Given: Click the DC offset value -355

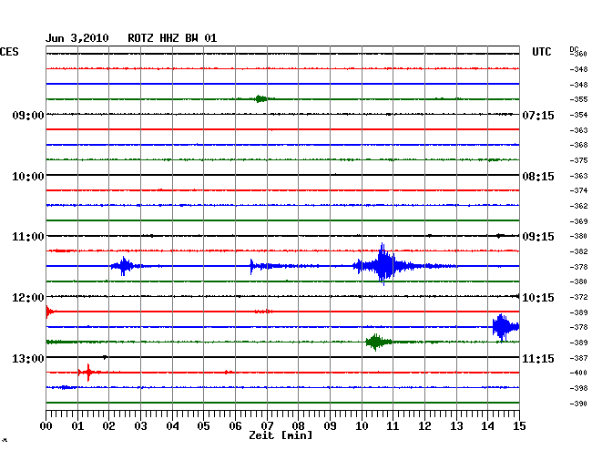Looking at the screenshot, I should tap(578, 99).
